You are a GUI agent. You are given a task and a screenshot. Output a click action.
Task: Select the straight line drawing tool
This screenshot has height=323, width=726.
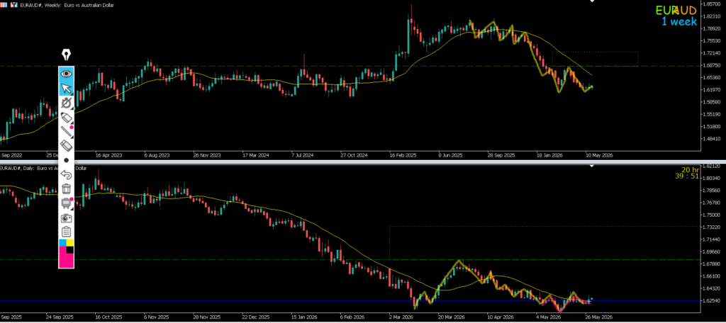tap(66, 132)
